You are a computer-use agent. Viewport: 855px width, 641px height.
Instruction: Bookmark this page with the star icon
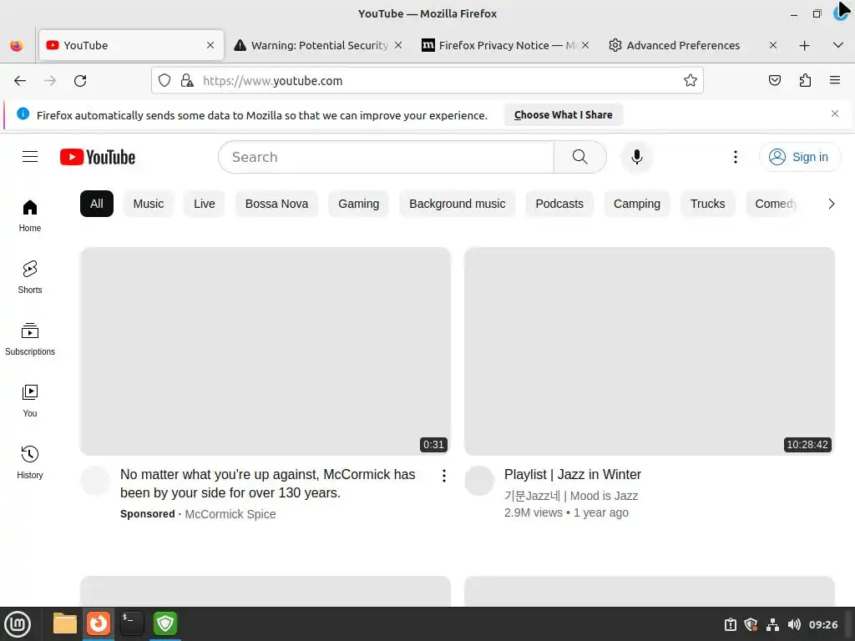[x=691, y=81]
